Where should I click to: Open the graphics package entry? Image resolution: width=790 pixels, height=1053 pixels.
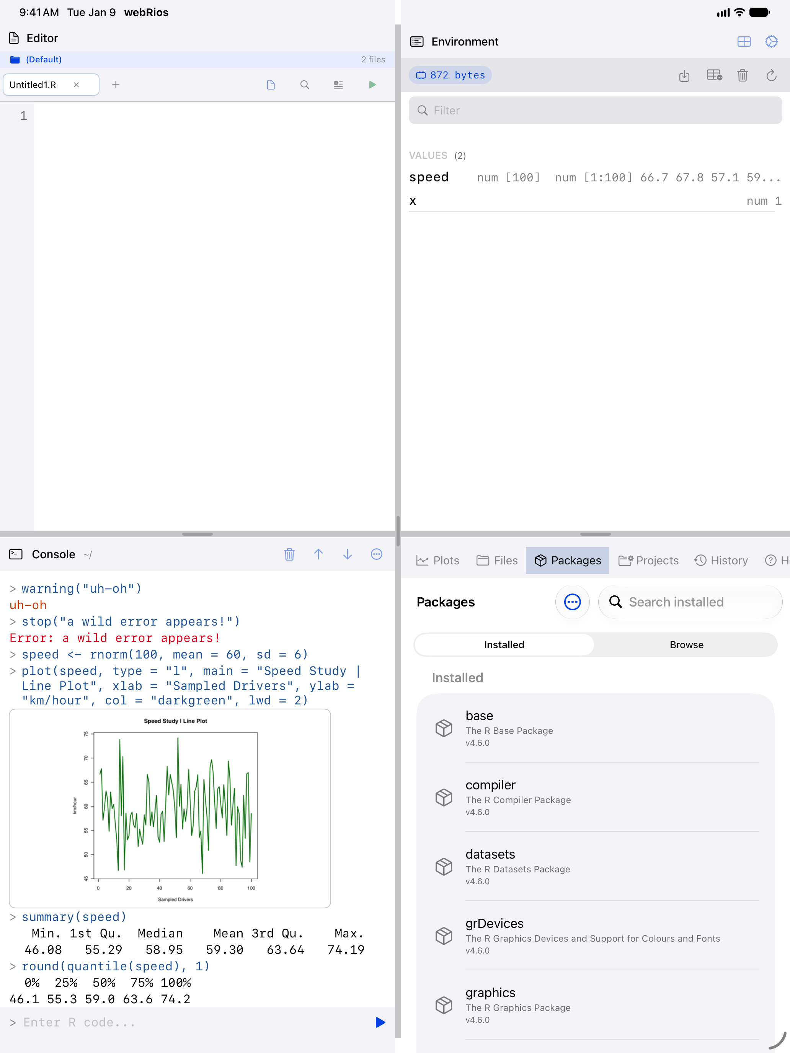point(595,1006)
